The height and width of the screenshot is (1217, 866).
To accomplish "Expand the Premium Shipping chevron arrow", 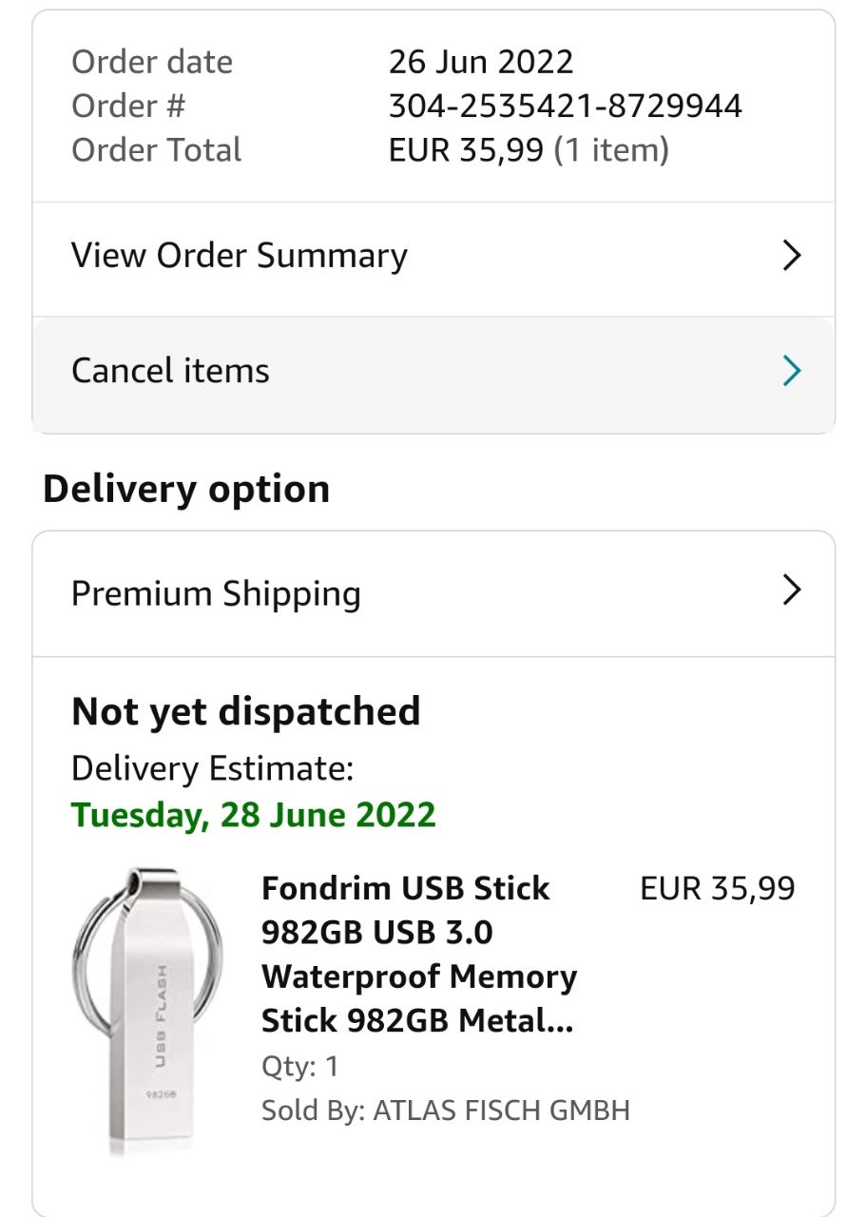I will click(x=791, y=590).
